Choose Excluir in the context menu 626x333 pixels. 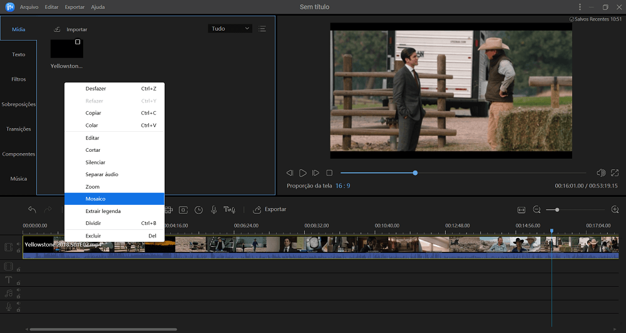pyautogui.click(x=114, y=236)
